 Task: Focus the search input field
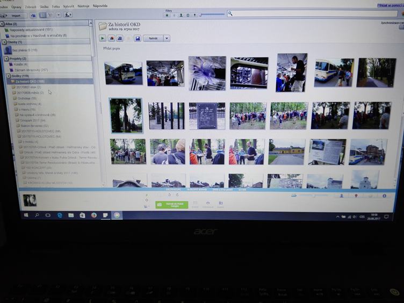[312, 13]
